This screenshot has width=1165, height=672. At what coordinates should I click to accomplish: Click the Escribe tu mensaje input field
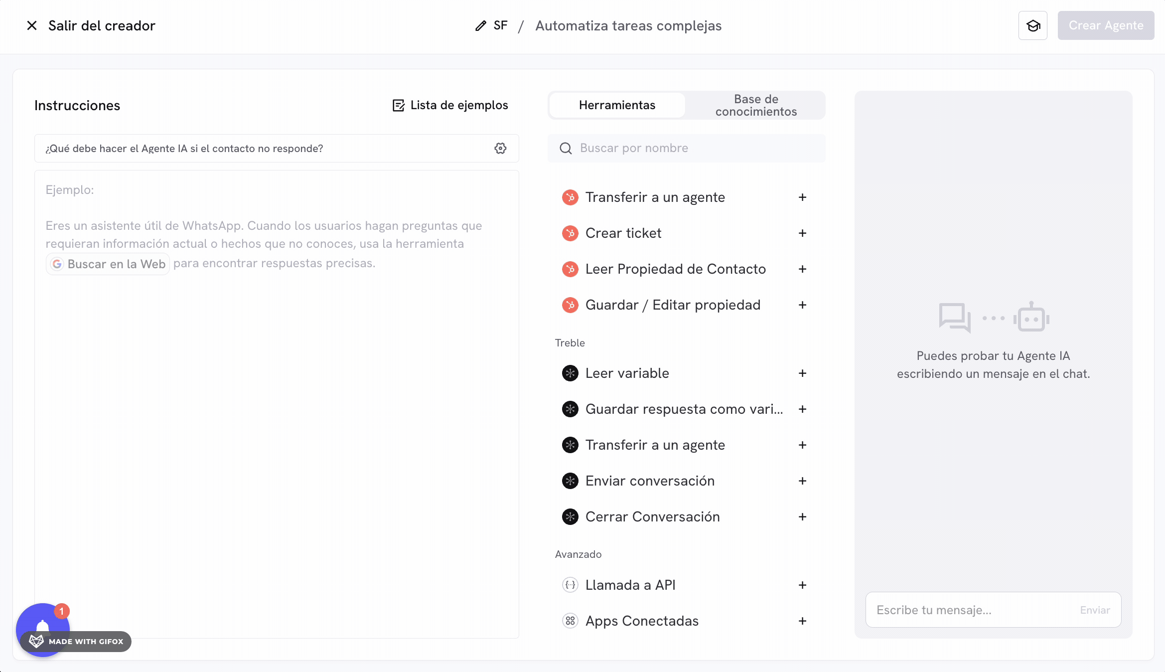(947, 610)
